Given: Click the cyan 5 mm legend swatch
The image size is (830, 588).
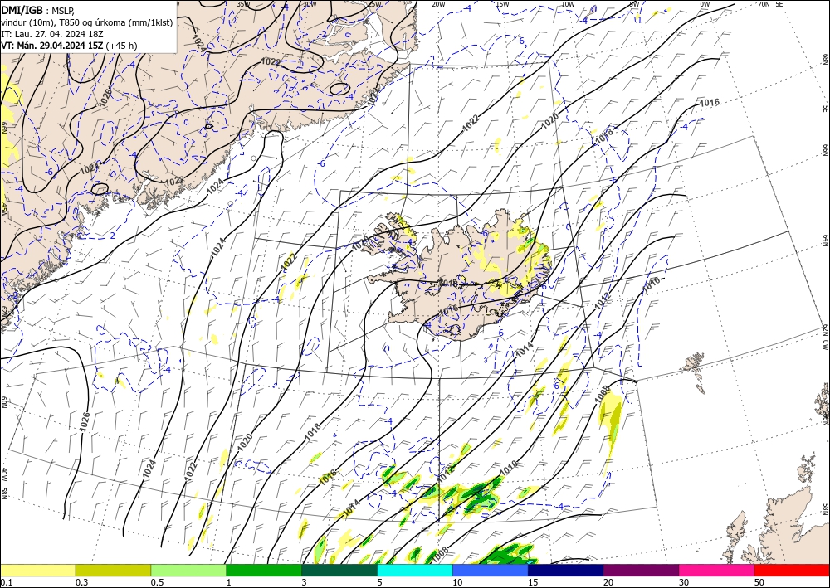Looking at the screenshot, I should (415, 570).
